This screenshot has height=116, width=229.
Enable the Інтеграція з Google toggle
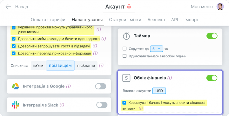[101, 86]
